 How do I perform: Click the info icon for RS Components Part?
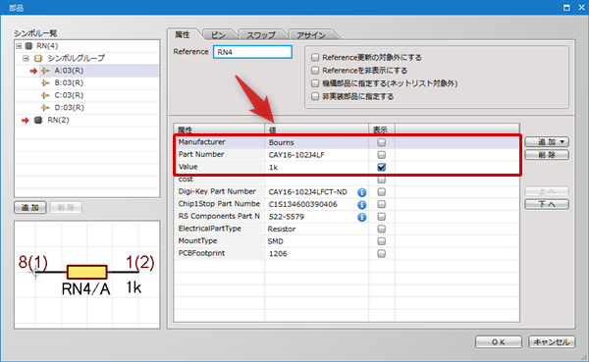tap(361, 217)
